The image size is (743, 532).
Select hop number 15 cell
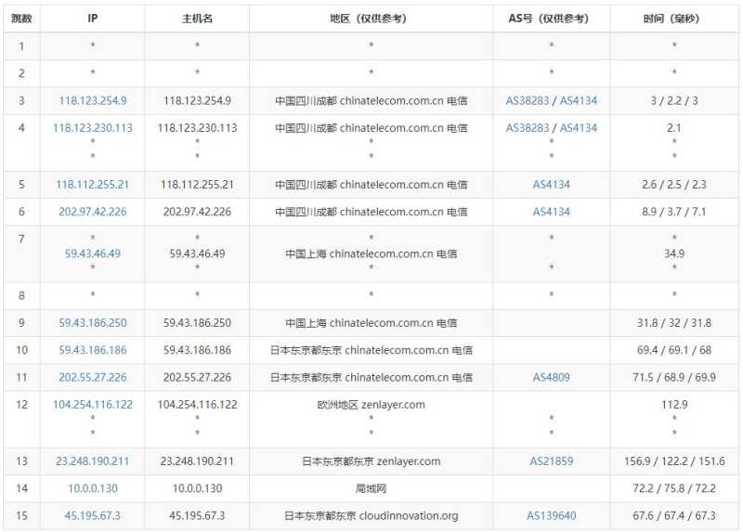[21, 515]
